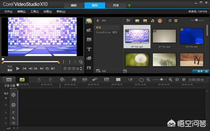Redo the action in timeline toolbar

coord(51,80)
